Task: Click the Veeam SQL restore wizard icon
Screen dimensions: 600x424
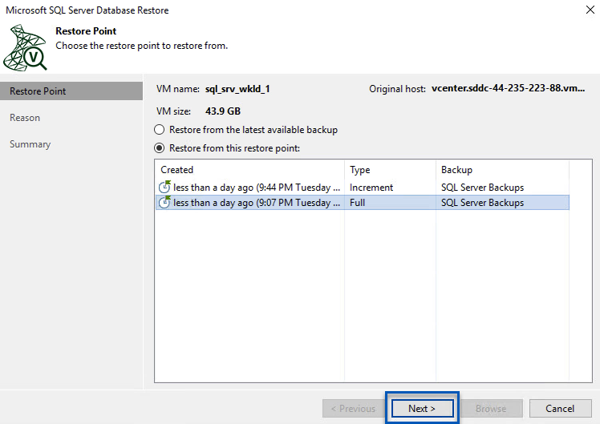Action: click(x=25, y=47)
